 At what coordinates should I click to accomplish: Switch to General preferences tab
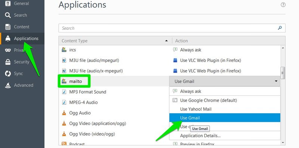click(22, 3)
